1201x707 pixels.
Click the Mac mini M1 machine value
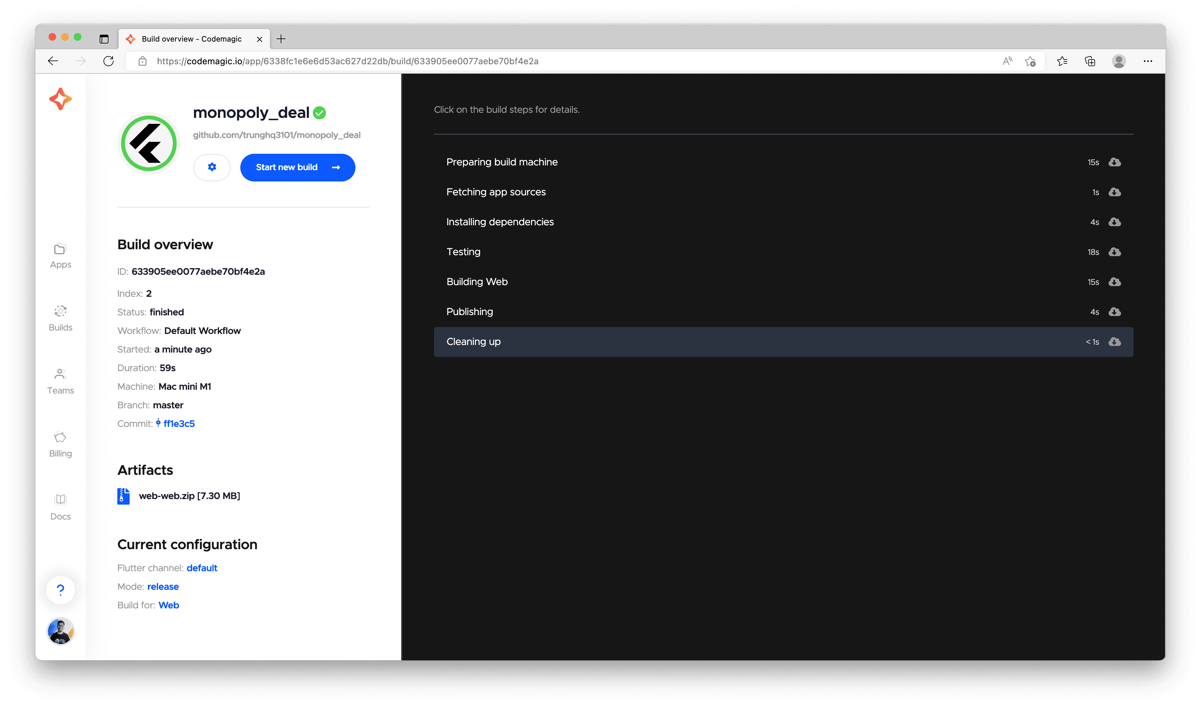click(x=185, y=386)
